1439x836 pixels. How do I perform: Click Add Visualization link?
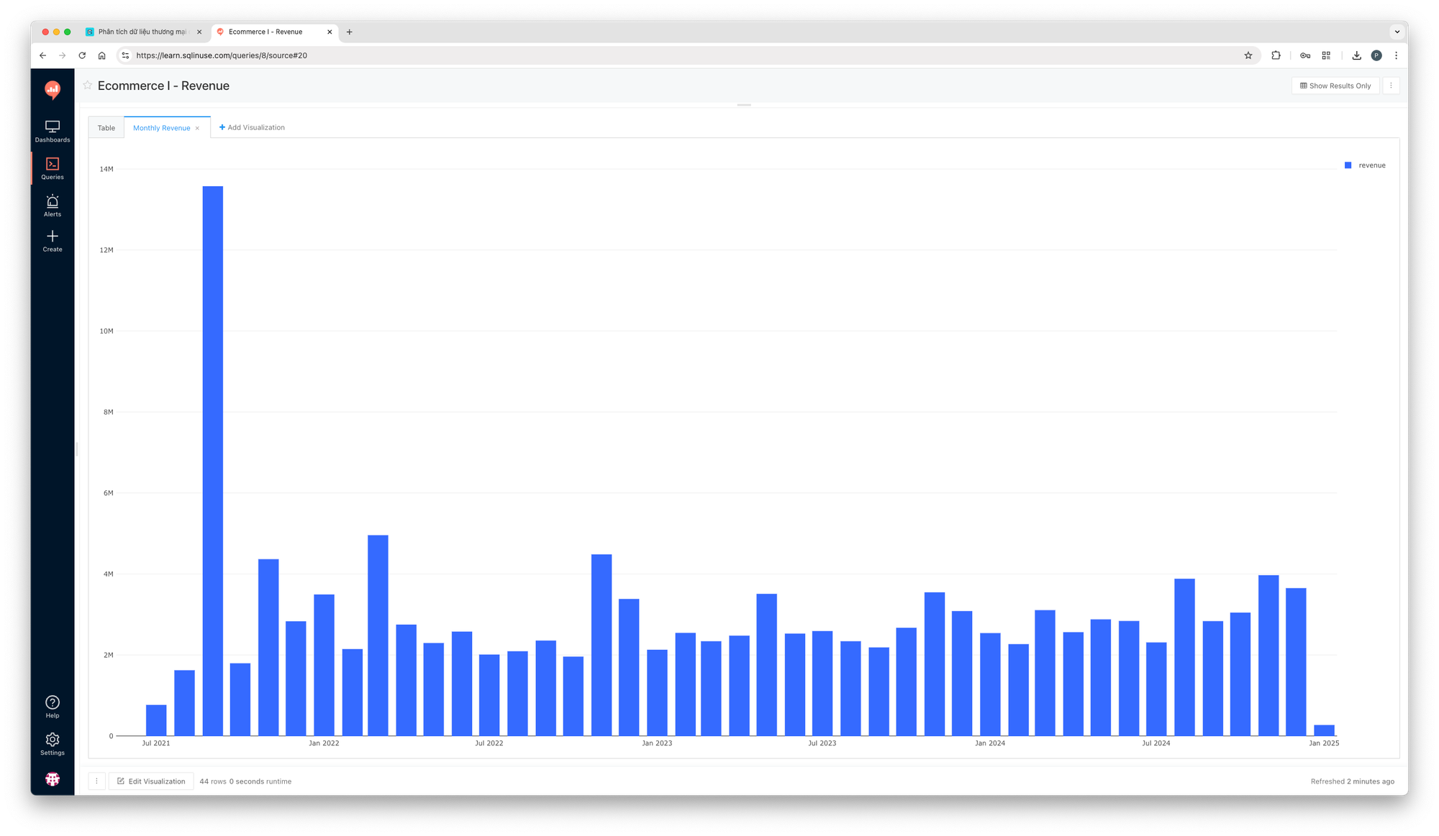[252, 127]
